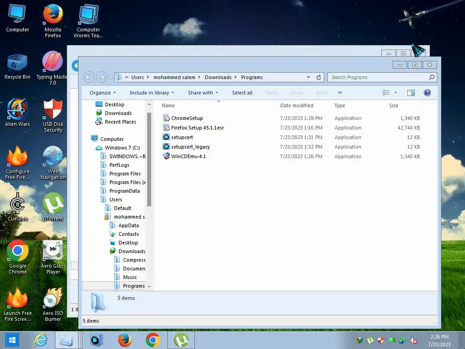Click the Downloads breadcrumb segment
Image resolution: width=465 pixels, height=349 pixels.
218,77
